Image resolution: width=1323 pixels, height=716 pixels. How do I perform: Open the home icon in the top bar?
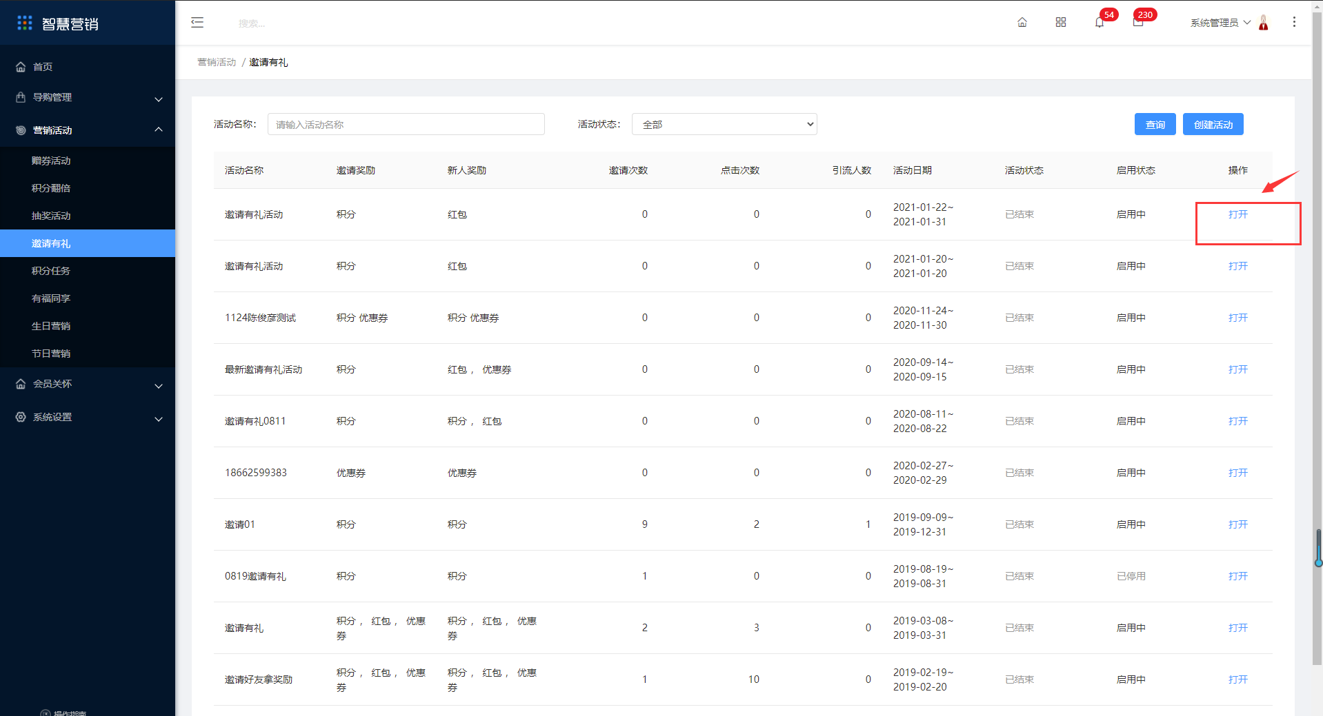1022,23
